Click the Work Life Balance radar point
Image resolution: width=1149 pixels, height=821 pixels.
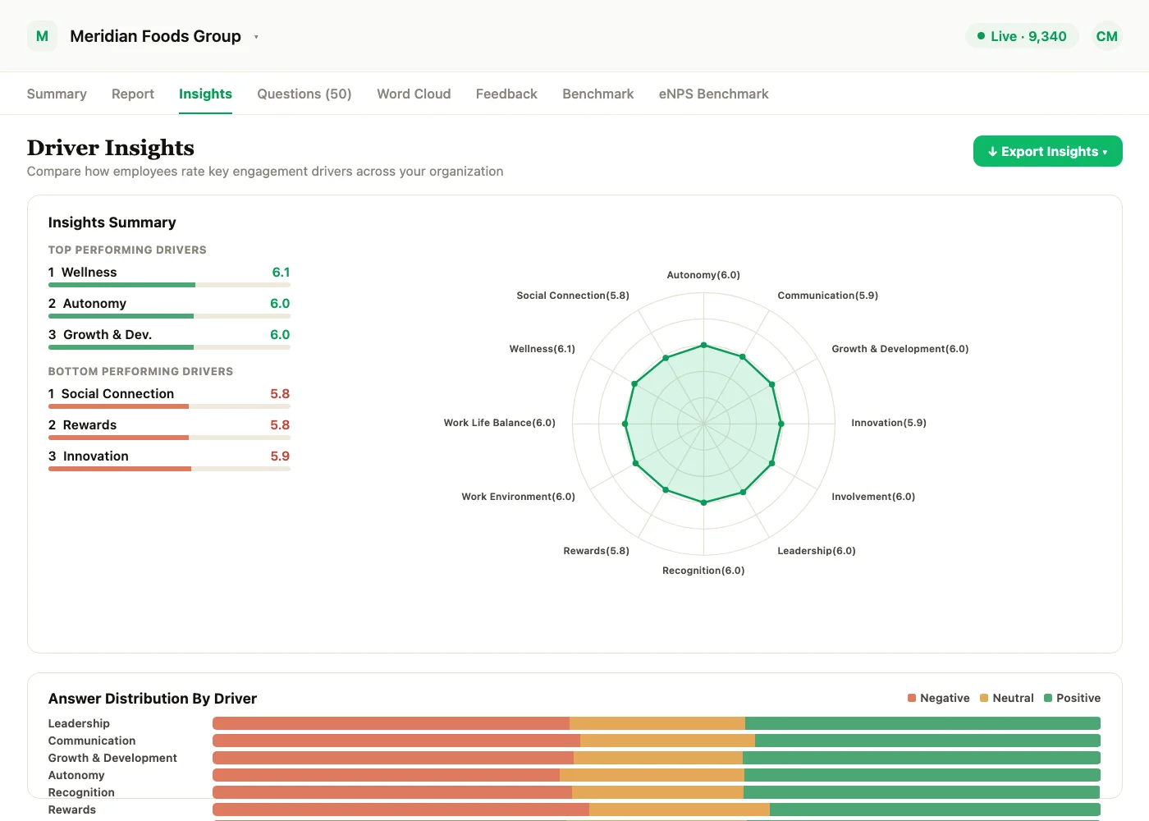625,424
